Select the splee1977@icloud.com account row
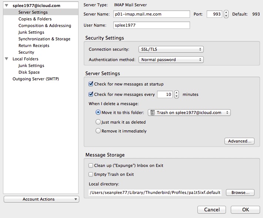Image resolution: width=263 pixels, height=218 pixels. 41,6
